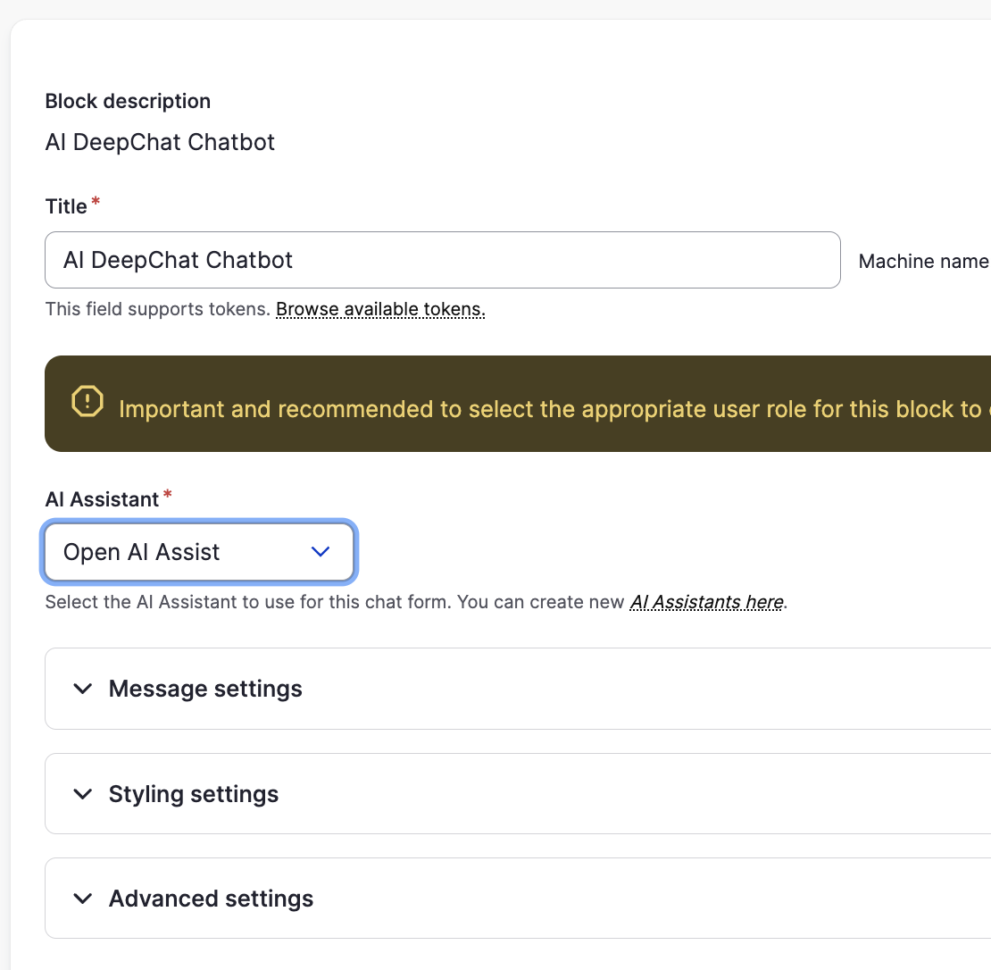This screenshot has width=991, height=970.
Task: Click the Machine name text beside the Title field
Action: coord(923,262)
